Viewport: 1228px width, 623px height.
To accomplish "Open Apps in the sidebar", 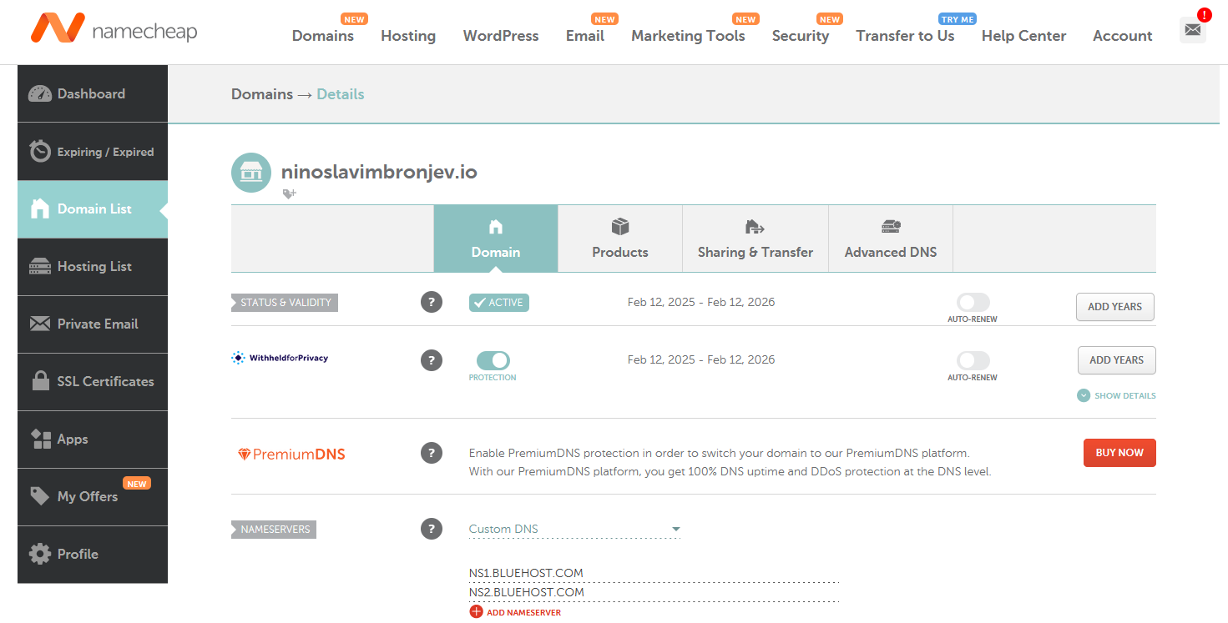I will (93, 439).
